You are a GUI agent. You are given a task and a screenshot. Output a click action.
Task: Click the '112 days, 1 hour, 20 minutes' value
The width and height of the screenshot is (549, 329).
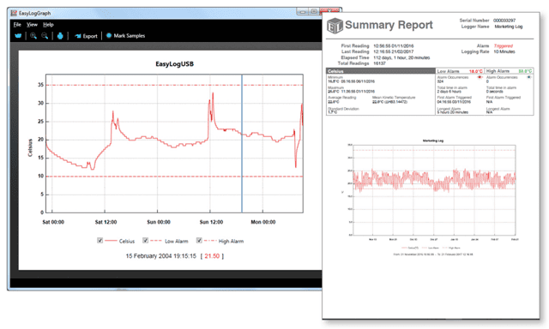click(x=401, y=57)
